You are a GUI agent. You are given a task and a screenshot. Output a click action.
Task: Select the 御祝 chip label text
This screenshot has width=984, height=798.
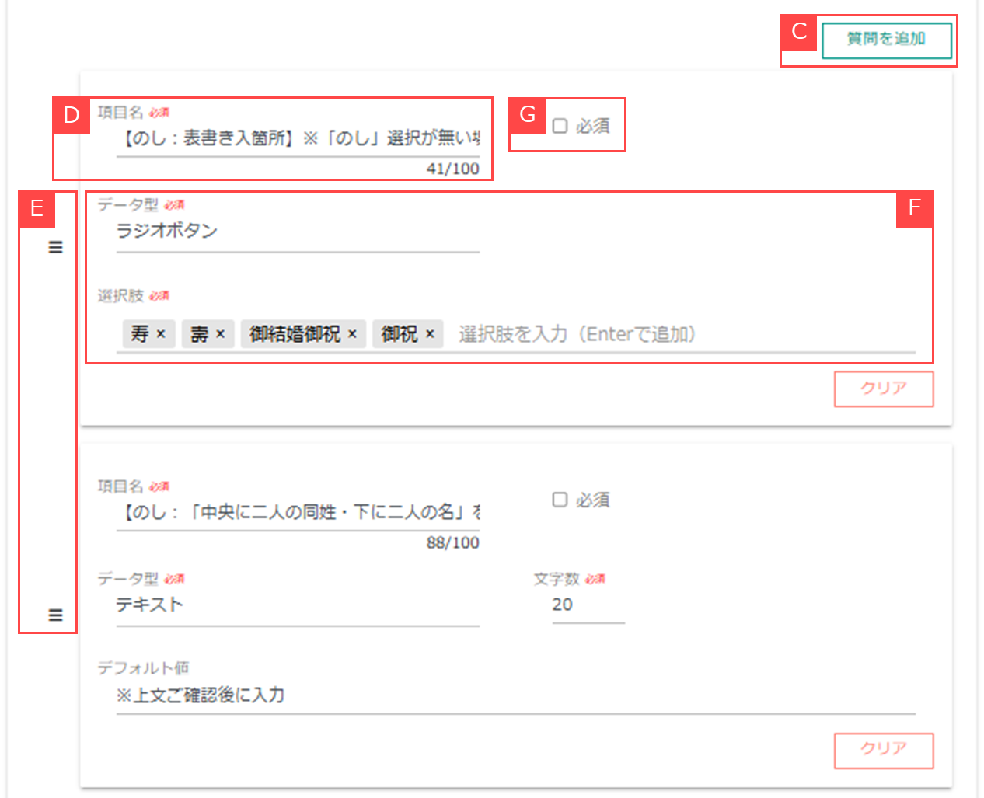pos(400,334)
